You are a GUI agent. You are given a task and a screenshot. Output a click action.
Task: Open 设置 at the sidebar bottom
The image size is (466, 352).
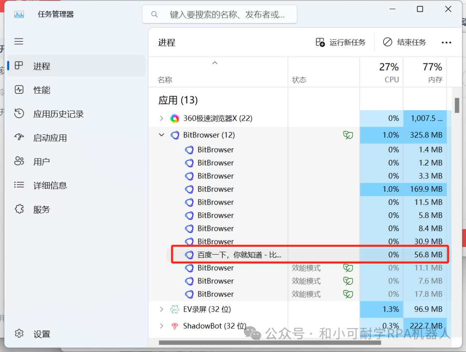coord(41,334)
